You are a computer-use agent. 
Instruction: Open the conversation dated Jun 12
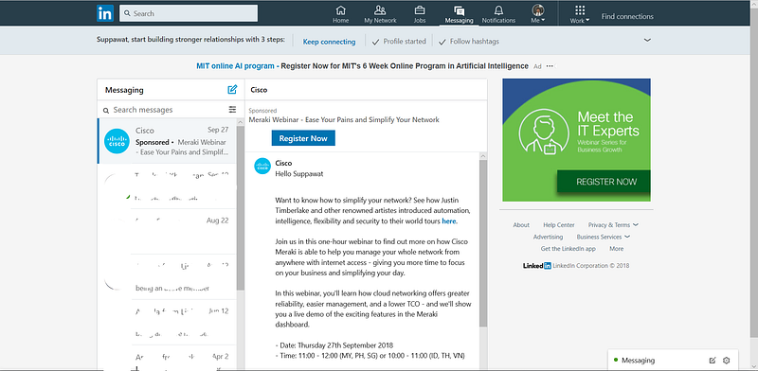tap(167, 322)
